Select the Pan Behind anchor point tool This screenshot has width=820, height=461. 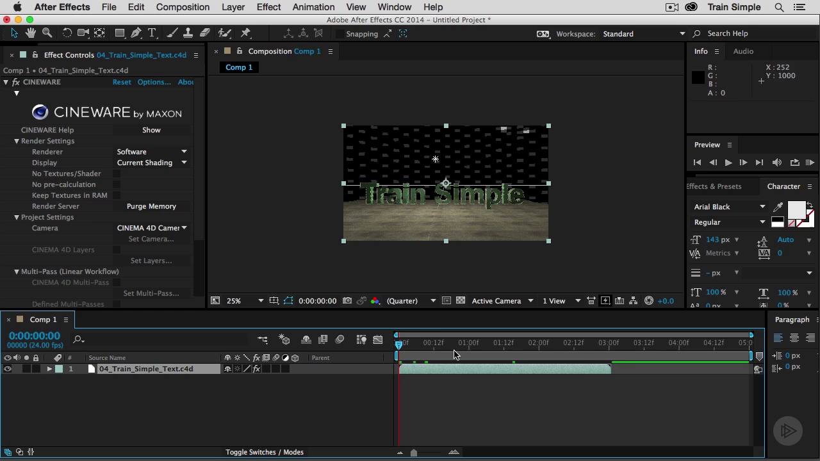[100, 33]
